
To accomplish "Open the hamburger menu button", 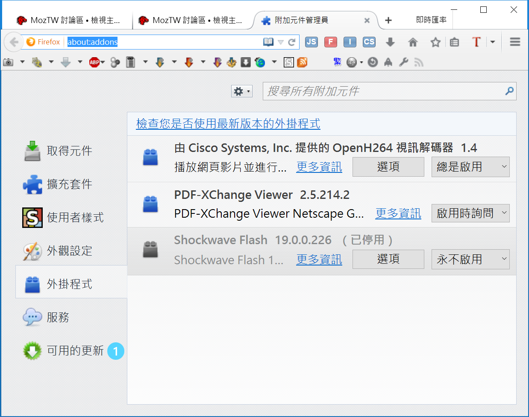I will (x=515, y=41).
